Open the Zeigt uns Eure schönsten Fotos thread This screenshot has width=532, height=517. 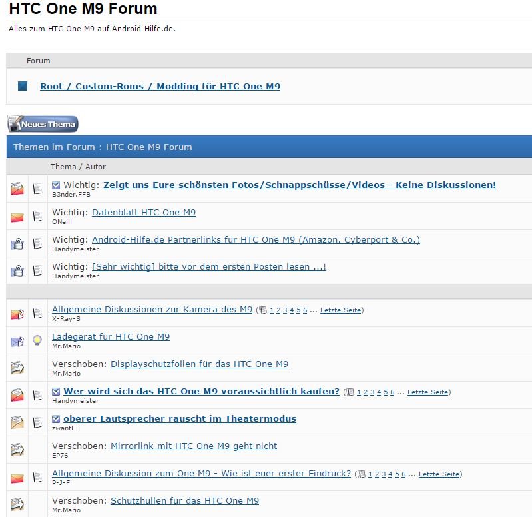(x=300, y=185)
